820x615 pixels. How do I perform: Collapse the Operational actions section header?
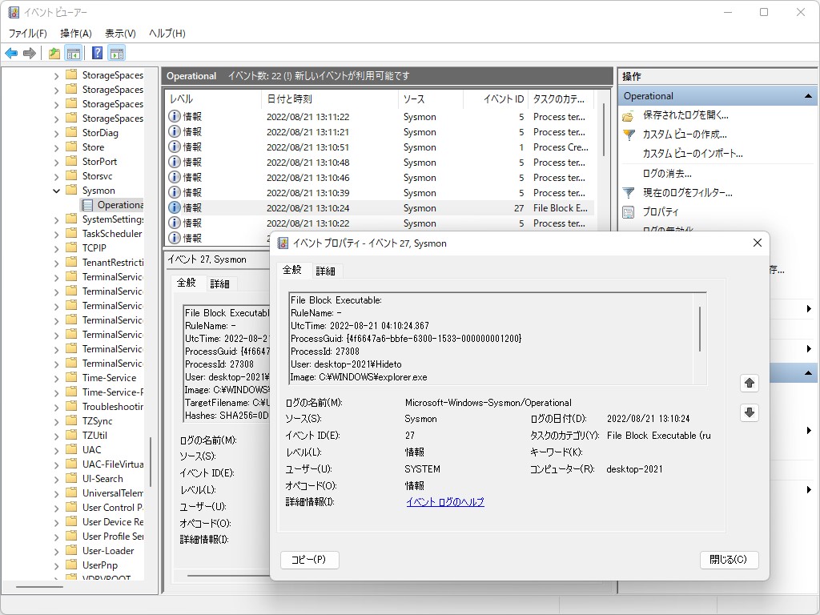[x=808, y=96]
